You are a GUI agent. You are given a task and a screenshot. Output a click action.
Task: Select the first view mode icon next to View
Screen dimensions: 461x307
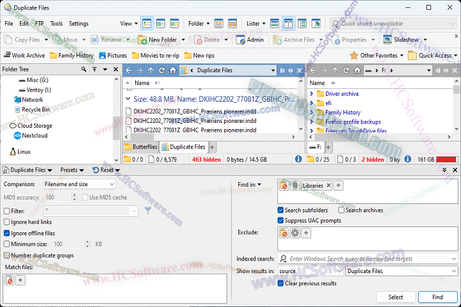click(147, 24)
